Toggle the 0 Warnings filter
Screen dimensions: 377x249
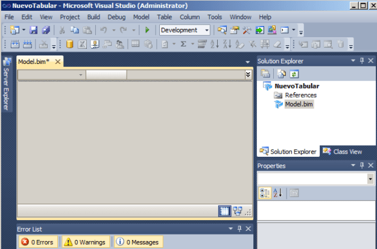point(86,242)
